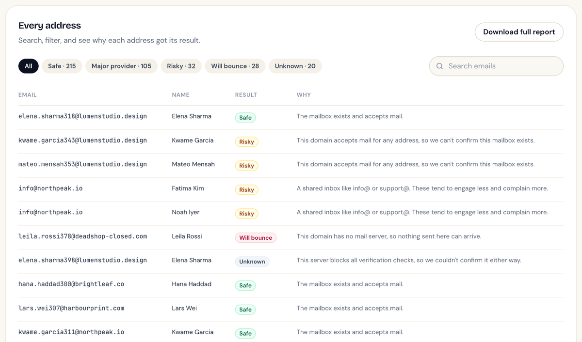Click the magnifier icon in search box
The height and width of the screenshot is (342, 582).
439,66
